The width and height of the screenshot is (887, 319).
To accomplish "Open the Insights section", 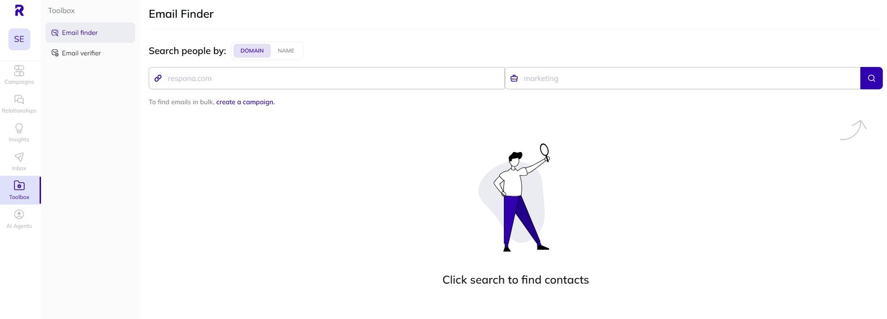I will click(x=19, y=132).
